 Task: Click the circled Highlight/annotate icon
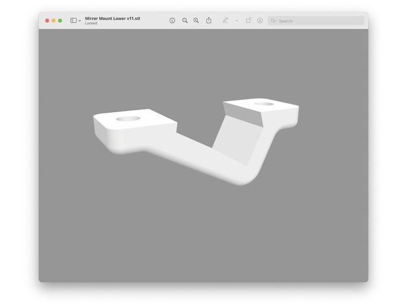tap(260, 21)
